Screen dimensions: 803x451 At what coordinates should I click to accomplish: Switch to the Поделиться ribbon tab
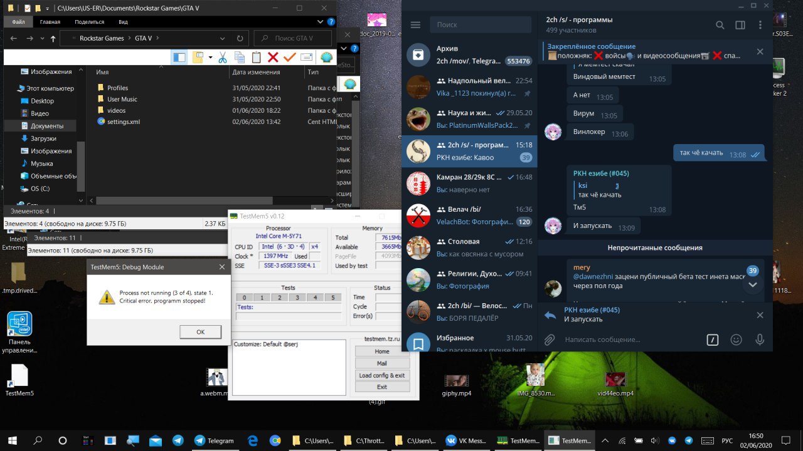[x=90, y=22]
